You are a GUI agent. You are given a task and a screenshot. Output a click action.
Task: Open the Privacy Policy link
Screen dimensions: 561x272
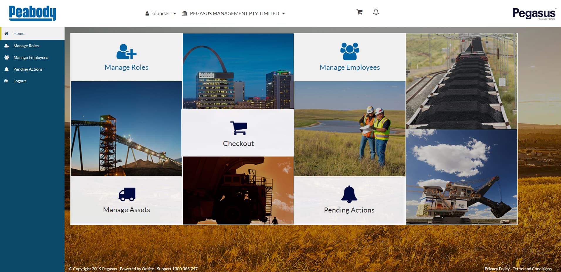pos(497,269)
